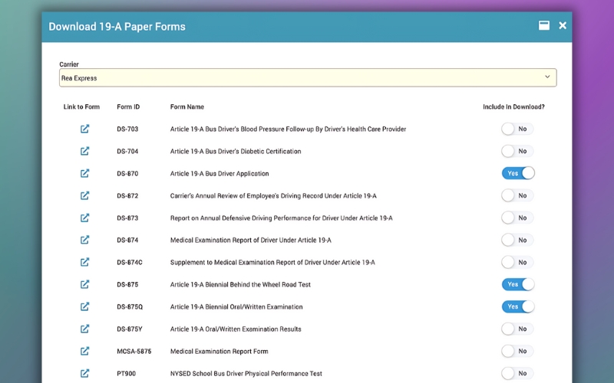Click the Include In Download? column header

[x=513, y=106]
